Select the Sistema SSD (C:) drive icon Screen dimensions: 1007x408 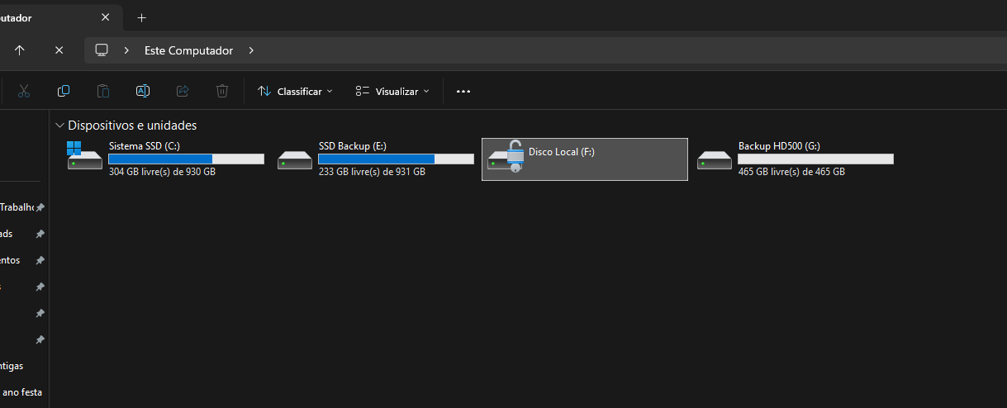pyautogui.click(x=86, y=157)
